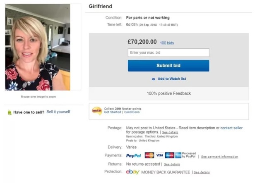
Task: Click the Visa payment icon
Action: click(159, 156)
